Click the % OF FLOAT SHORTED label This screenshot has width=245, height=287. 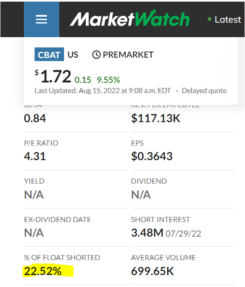(x=62, y=258)
